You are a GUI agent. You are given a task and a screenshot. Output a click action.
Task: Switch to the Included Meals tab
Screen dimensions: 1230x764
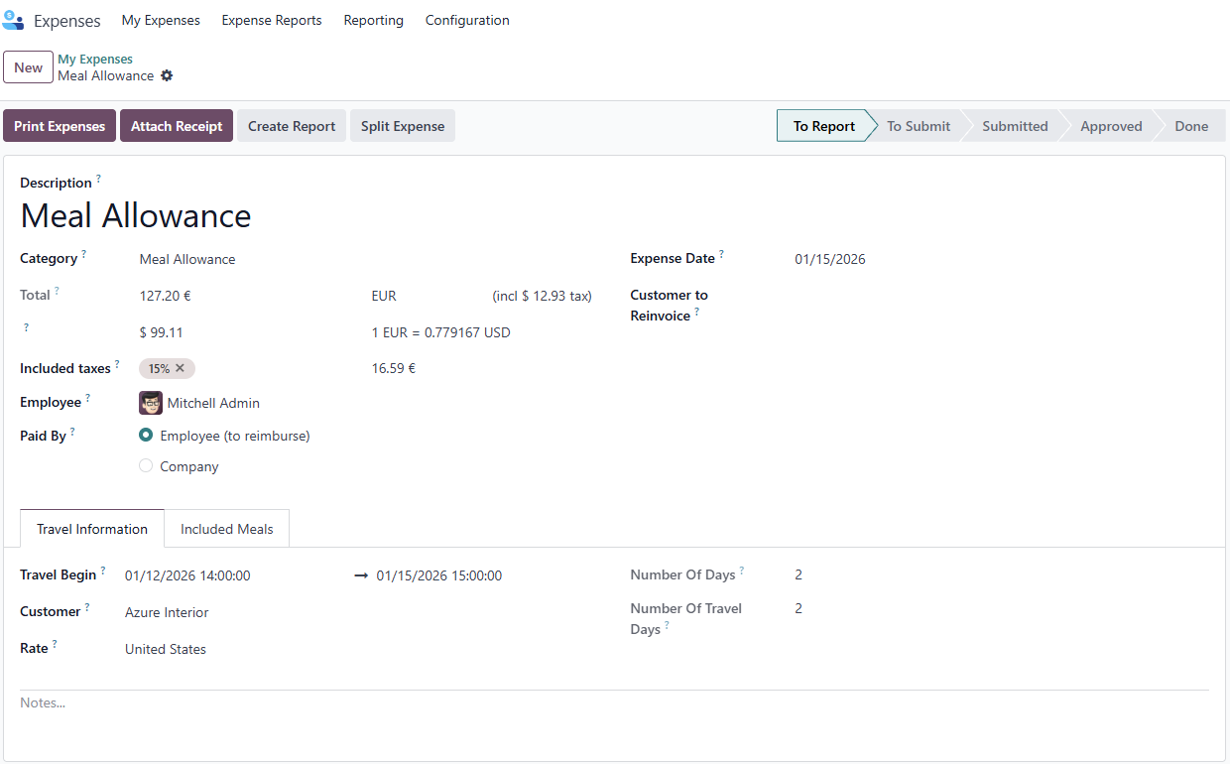226,529
